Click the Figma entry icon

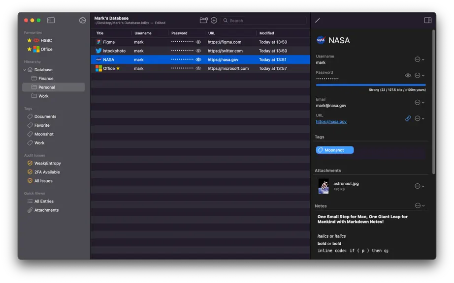point(99,42)
